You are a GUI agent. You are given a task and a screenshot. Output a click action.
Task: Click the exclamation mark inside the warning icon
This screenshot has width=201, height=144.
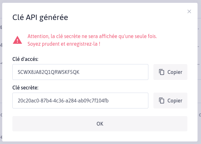click(17, 41)
